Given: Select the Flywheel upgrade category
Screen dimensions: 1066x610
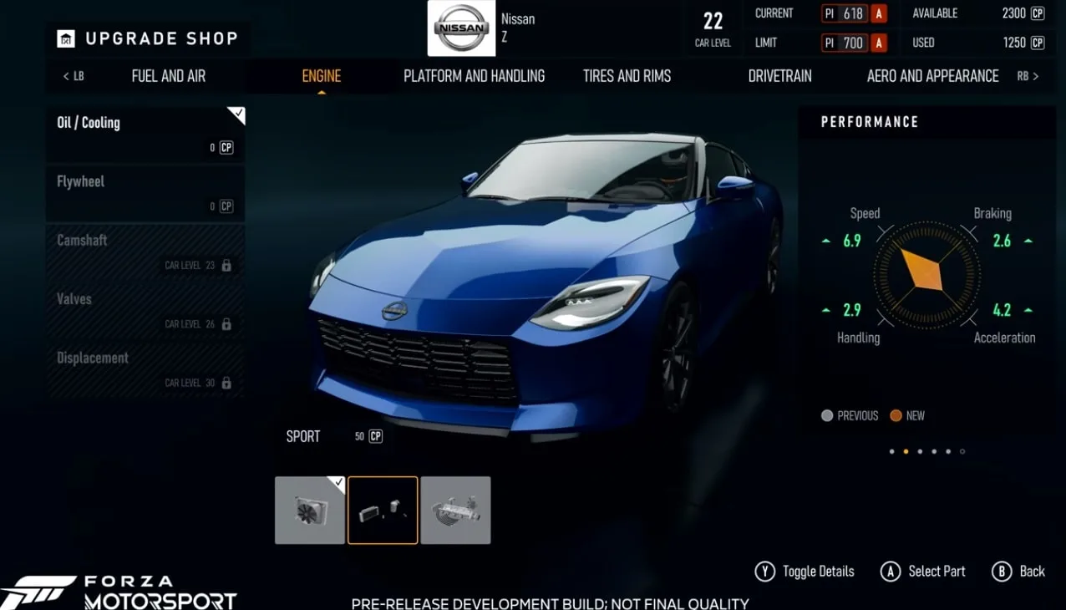Looking at the screenshot, I should [x=145, y=193].
